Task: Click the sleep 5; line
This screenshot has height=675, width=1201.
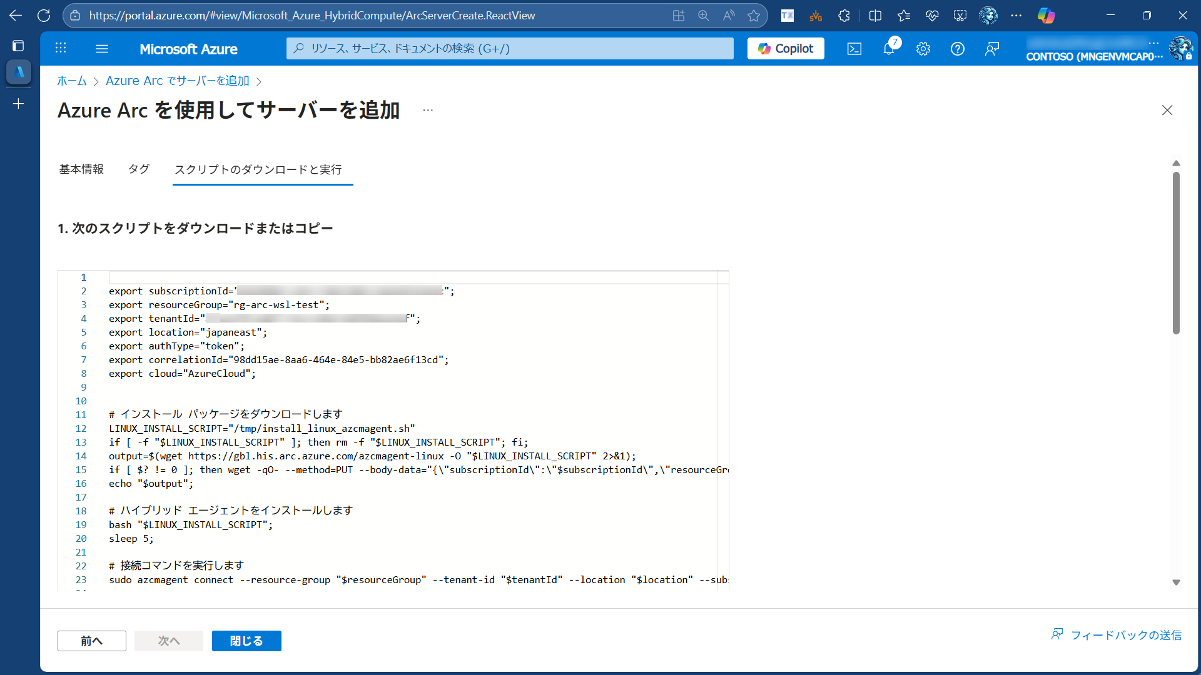Action: [131, 539]
